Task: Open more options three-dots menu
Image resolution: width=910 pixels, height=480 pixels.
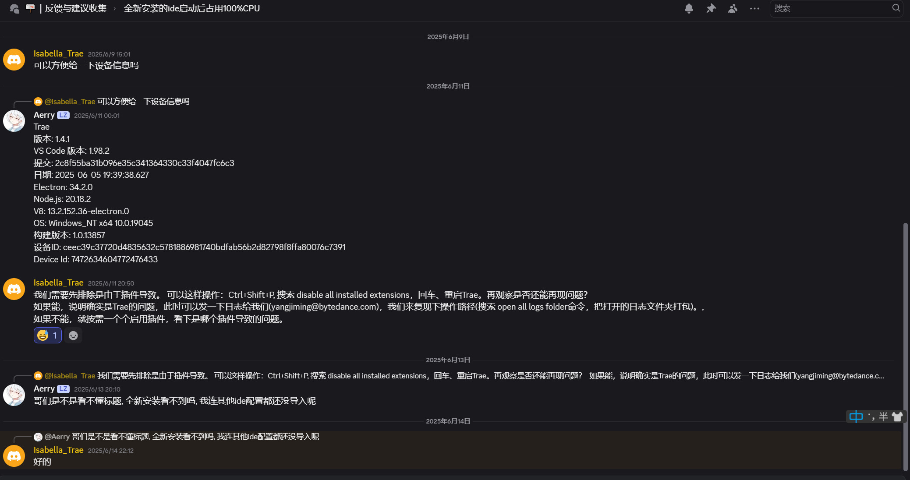Action: (754, 8)
